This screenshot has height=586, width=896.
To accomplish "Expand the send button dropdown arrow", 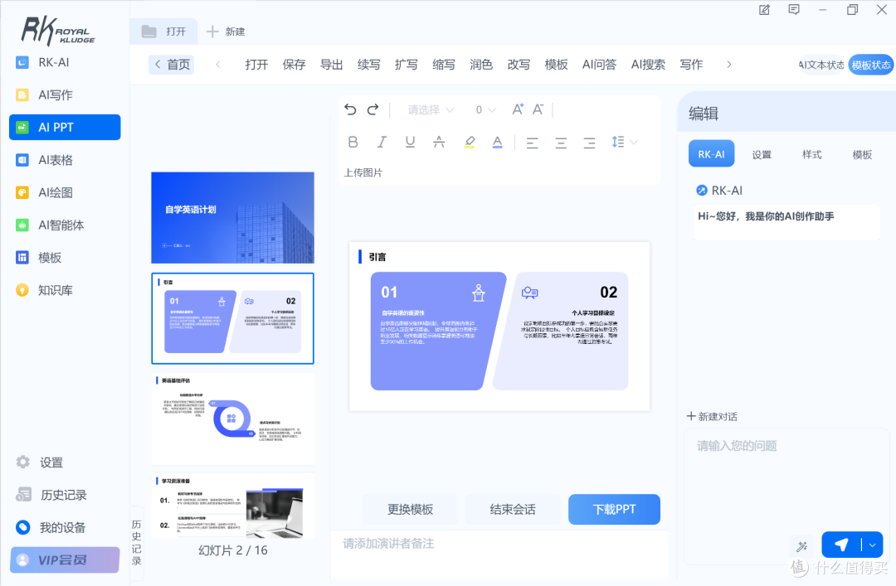I will tap(873, 545).
